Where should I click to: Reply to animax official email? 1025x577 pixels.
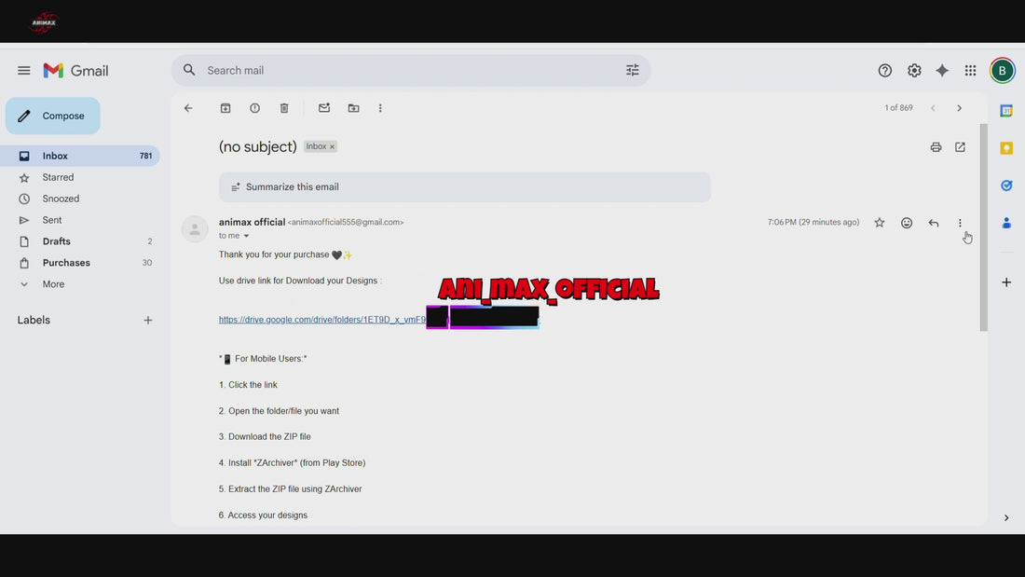[x=933, y=223]
